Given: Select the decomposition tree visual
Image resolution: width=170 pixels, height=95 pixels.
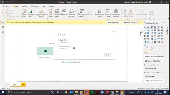Looking at the screenshot, I should (x=145, y=42).
